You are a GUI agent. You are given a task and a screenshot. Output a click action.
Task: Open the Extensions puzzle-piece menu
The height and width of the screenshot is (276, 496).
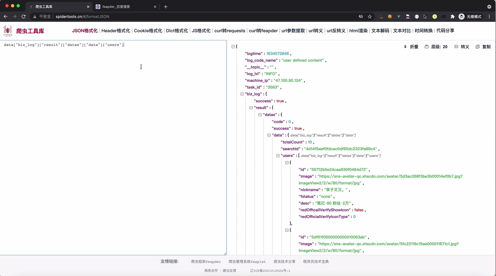click(x=452, y=17)
